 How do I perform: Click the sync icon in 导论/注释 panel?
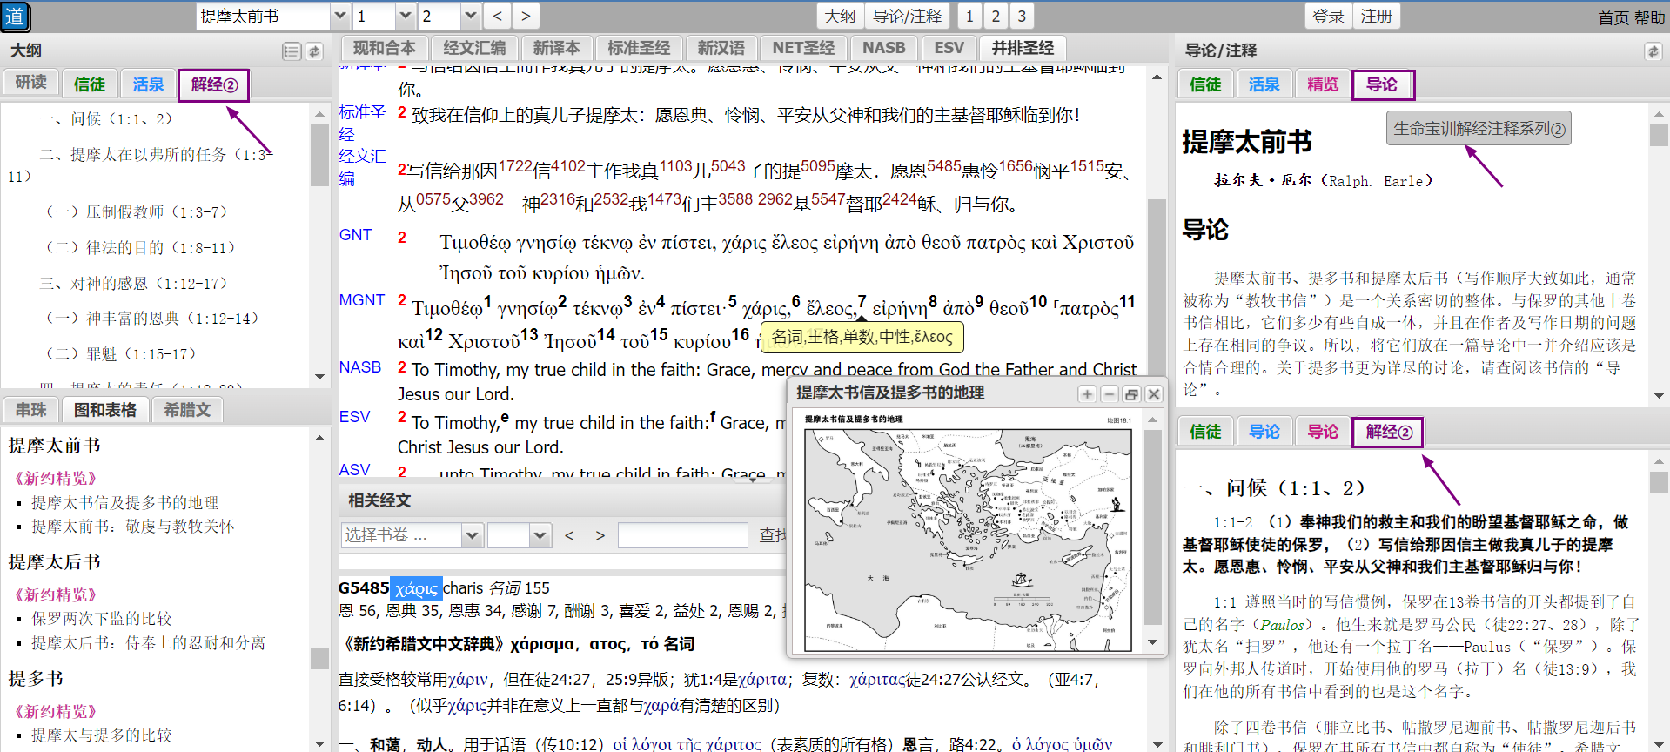point(1653,51)
